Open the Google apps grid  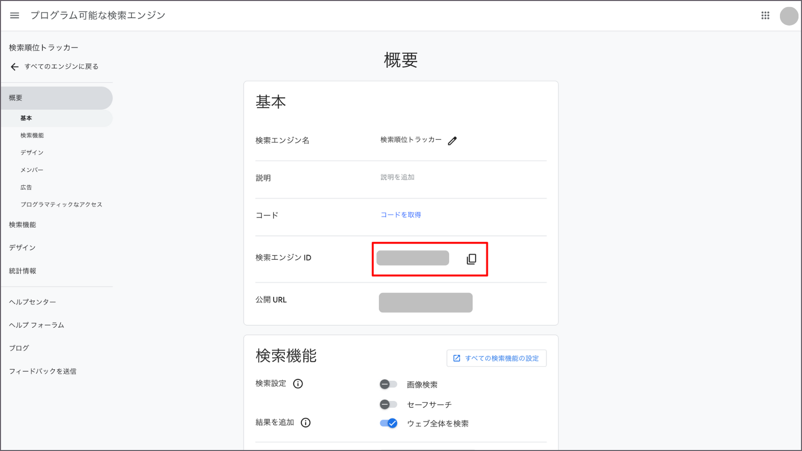pyautogui.click(x=765, y=16)
